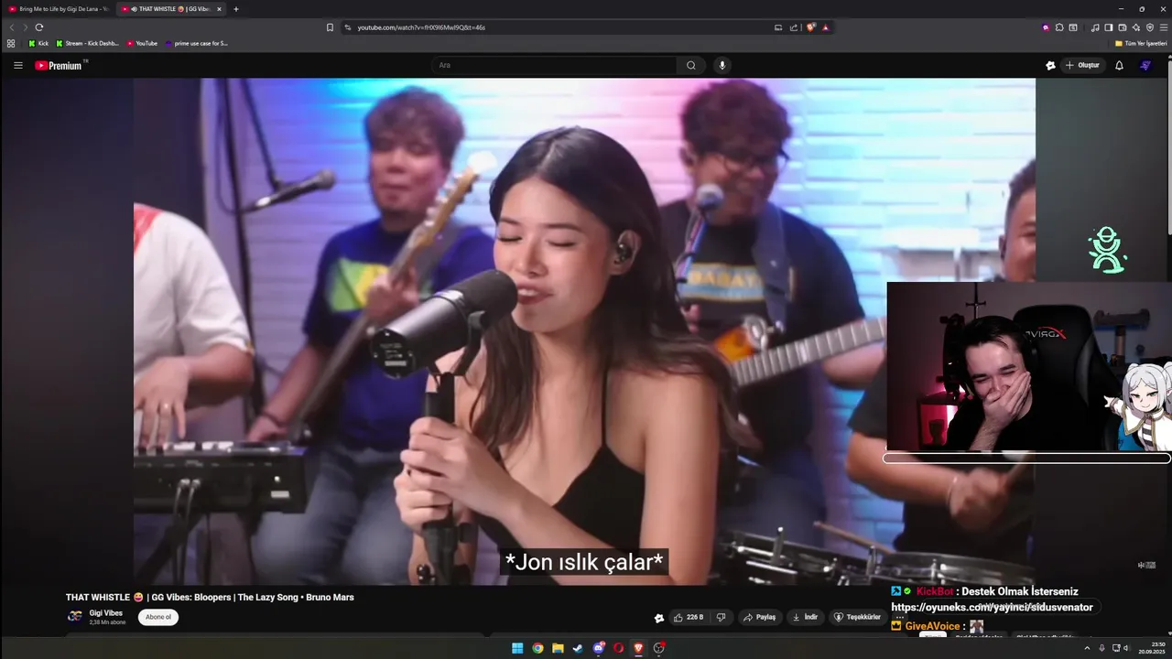Reload the current page
1172x659 pixels.
pos(38,27)
